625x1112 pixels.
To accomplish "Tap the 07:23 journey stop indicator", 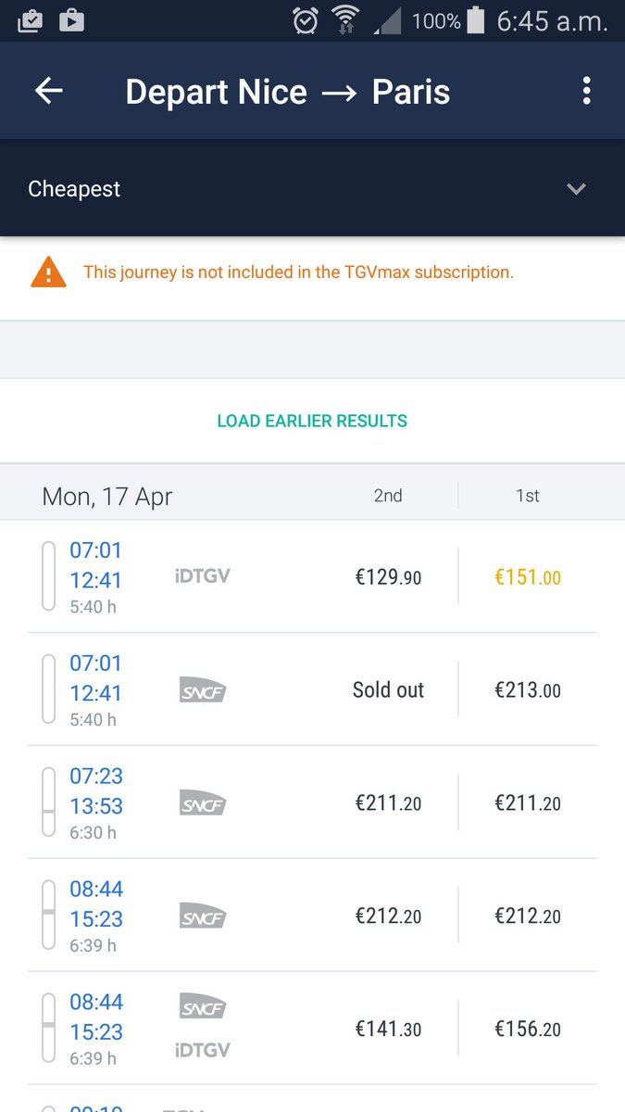I will pos(49,803).
